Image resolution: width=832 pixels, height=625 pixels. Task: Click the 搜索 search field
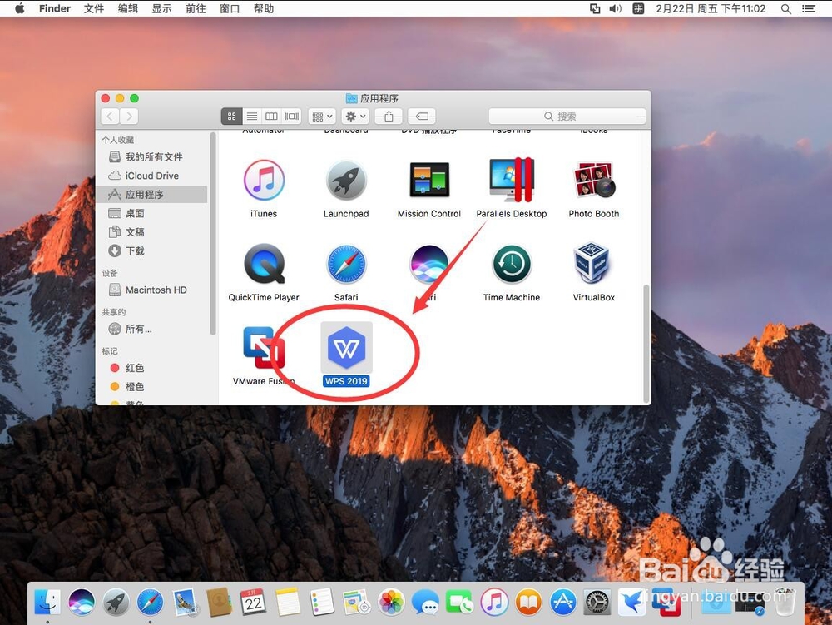click(x=567, y=117)
